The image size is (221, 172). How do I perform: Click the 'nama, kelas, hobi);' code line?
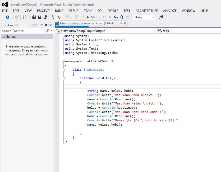[x=105, y=125]
